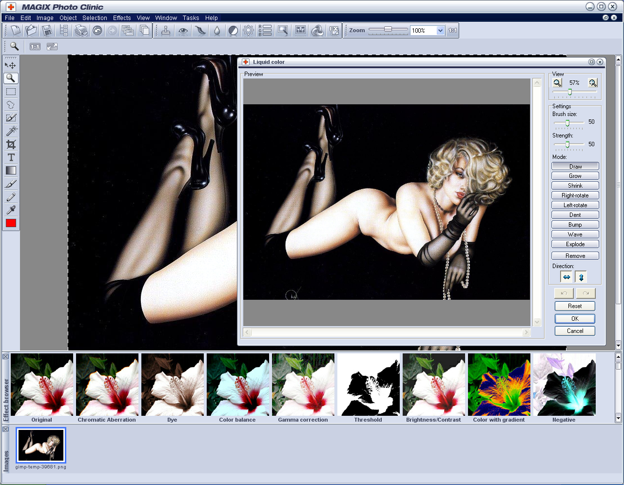Click the RGB color channels icon
Viewport: 624px width, 485px height.
coord(265,30)
